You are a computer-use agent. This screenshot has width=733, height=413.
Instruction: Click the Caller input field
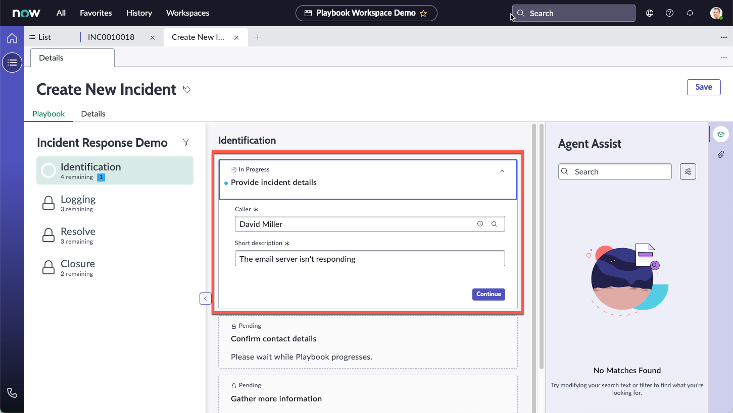pos(370,224)
